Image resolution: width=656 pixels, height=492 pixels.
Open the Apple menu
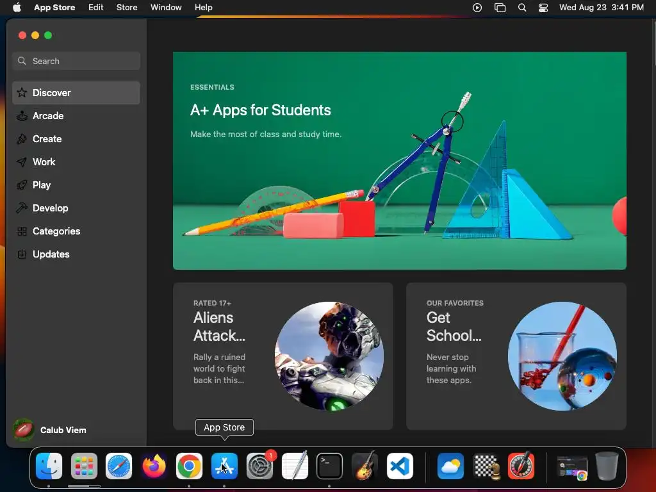[x=17, y=7]
